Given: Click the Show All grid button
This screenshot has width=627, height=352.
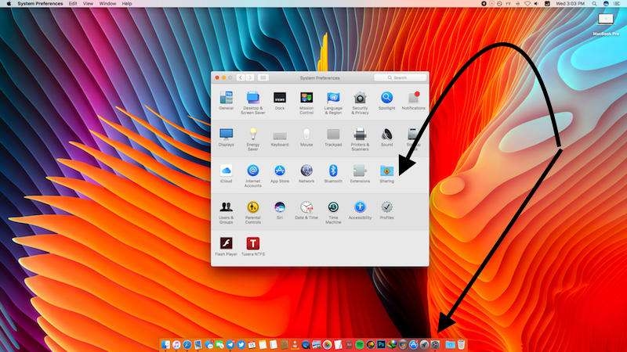Looking at the screenshot, I should (263, 78).
